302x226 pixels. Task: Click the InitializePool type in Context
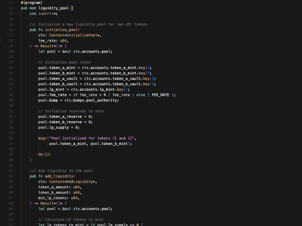tap(82, 35)
